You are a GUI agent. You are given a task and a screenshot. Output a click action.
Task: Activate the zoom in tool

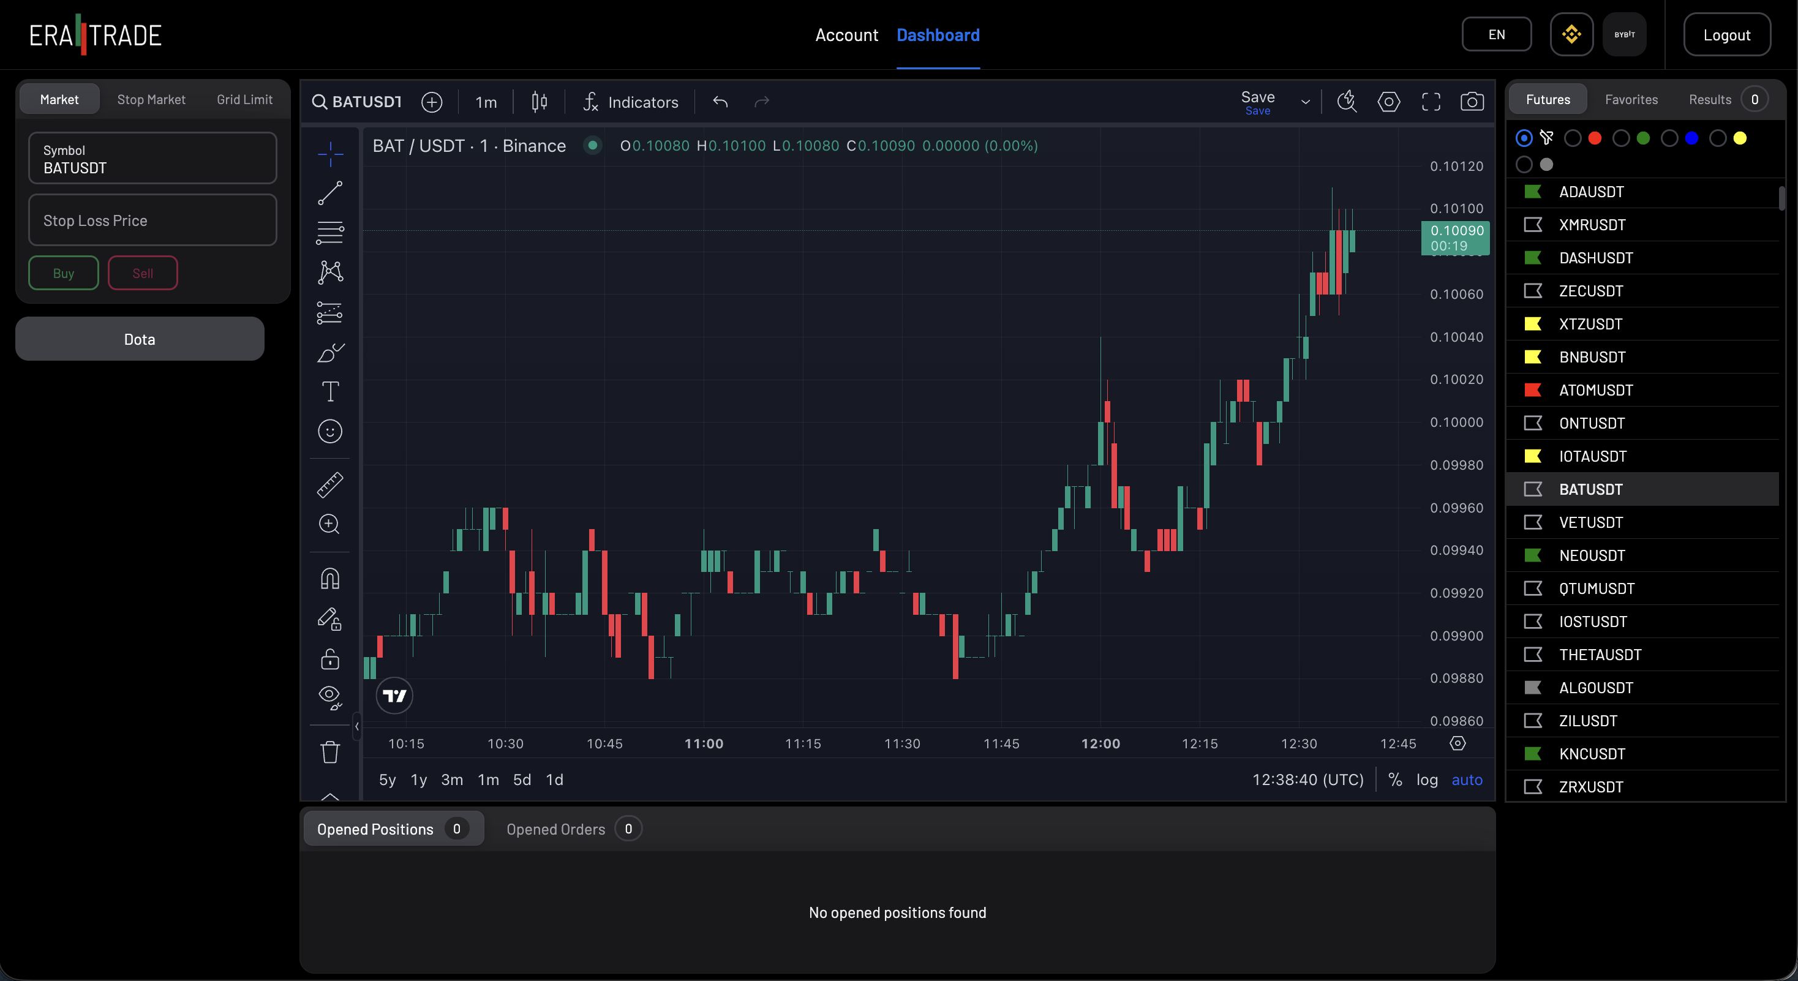330,524
